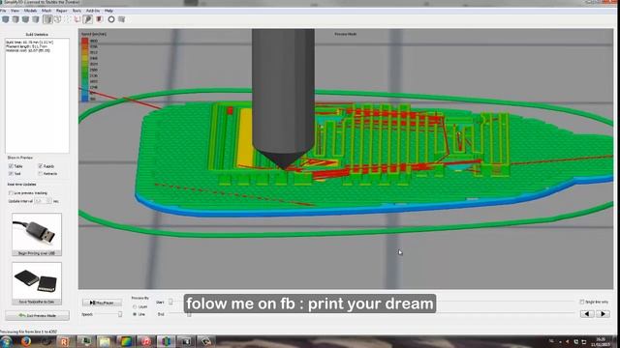Open the yellow folder icon in the taskbar

coord(105,341)
